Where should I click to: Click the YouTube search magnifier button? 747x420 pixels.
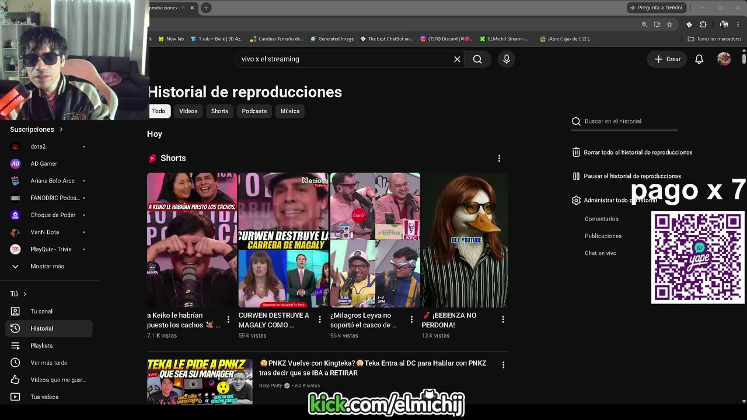[x=477, y=59]
